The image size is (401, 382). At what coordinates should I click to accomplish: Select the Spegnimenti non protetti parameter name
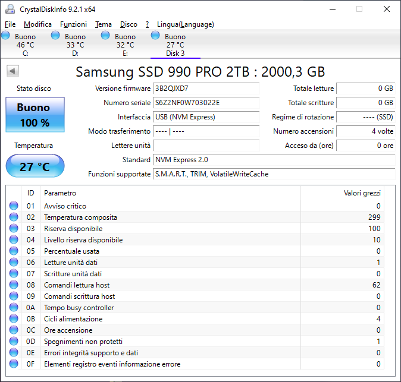(83, 342)
